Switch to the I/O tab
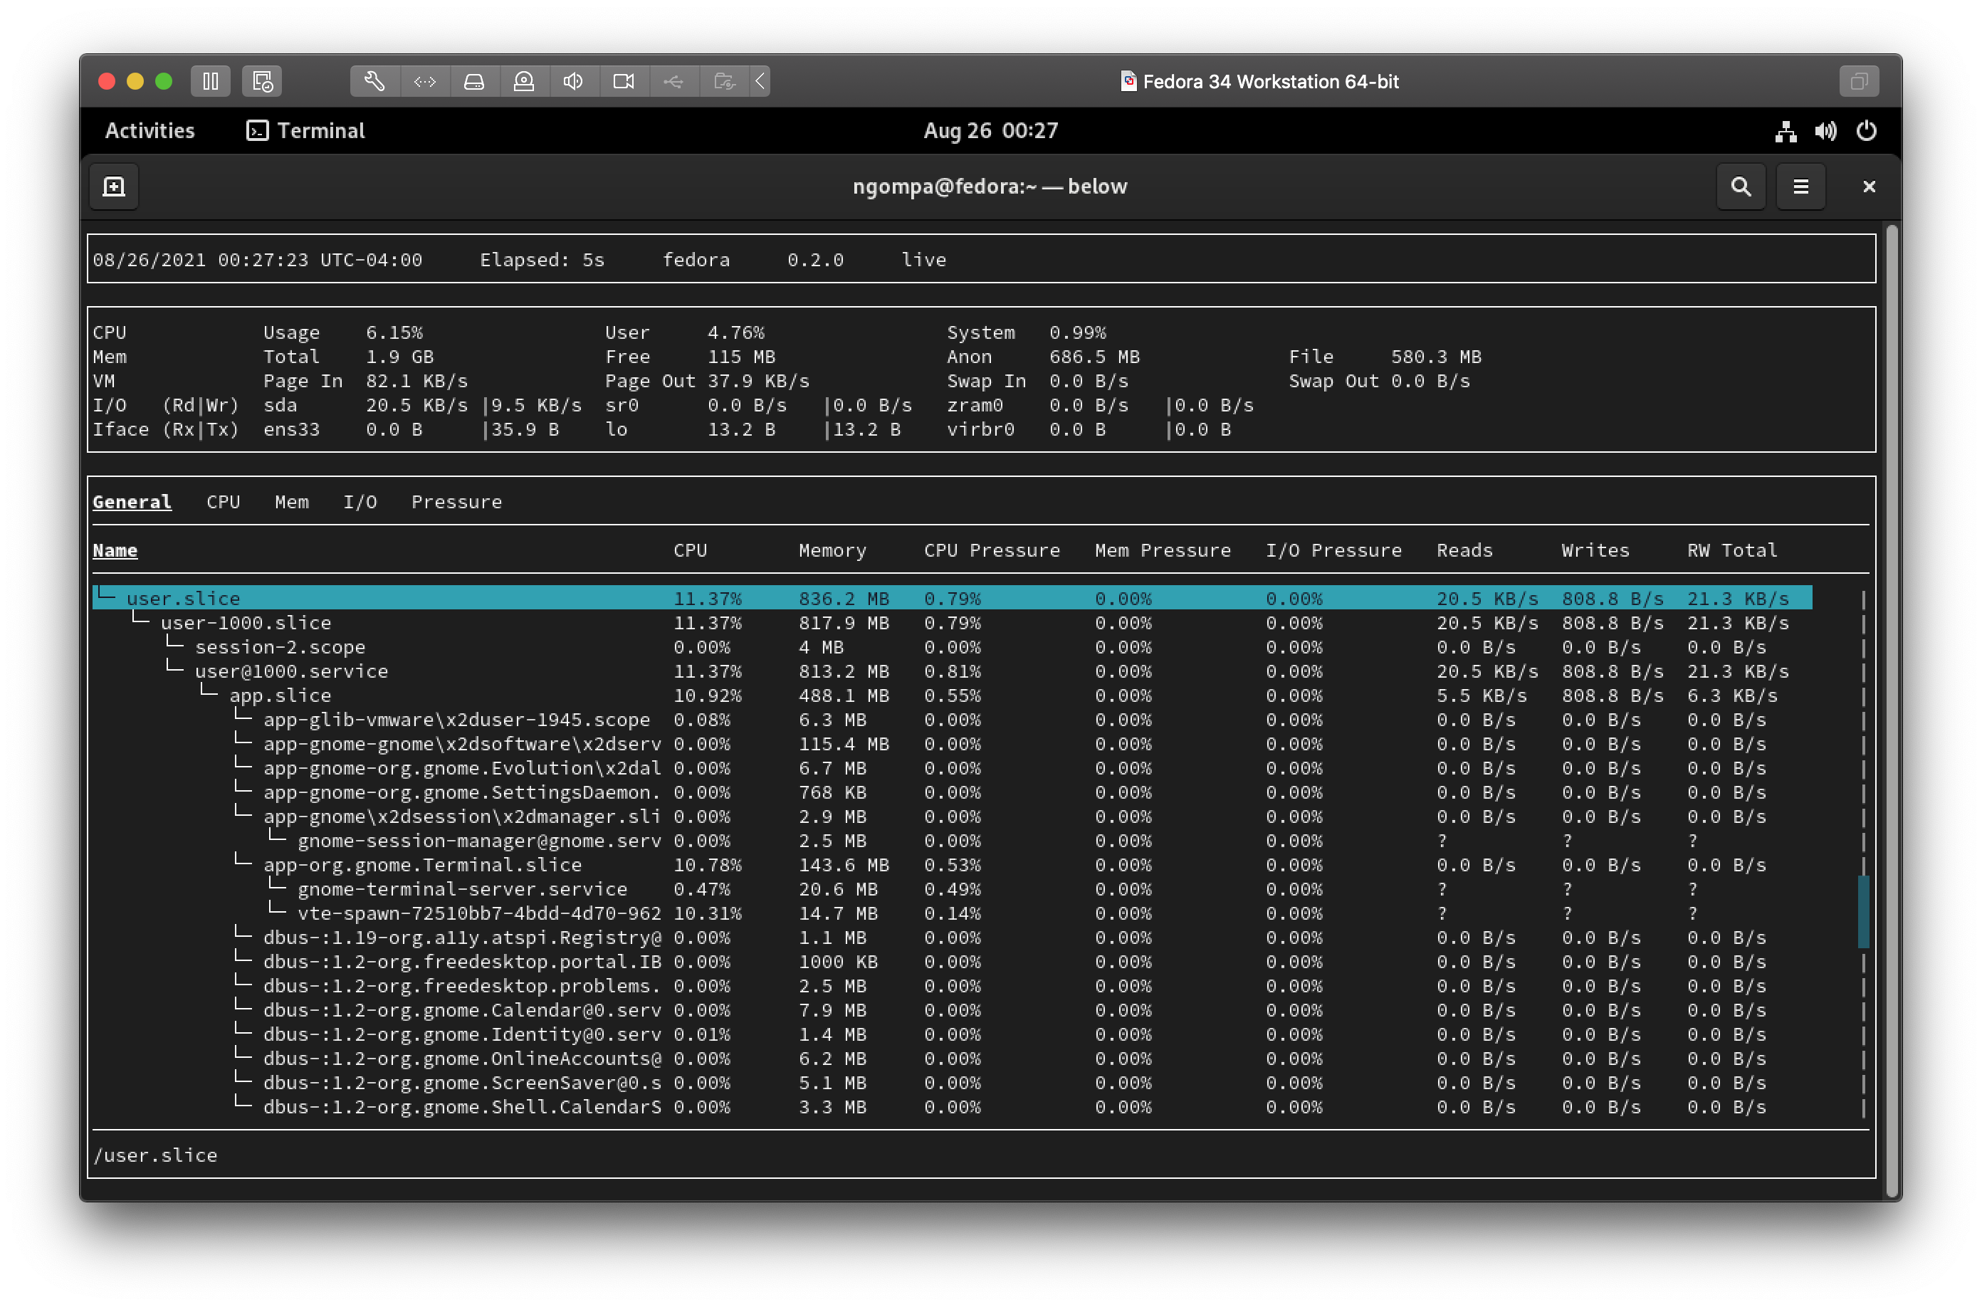This screenshot has width=1982, height=1307. [360, 502]
